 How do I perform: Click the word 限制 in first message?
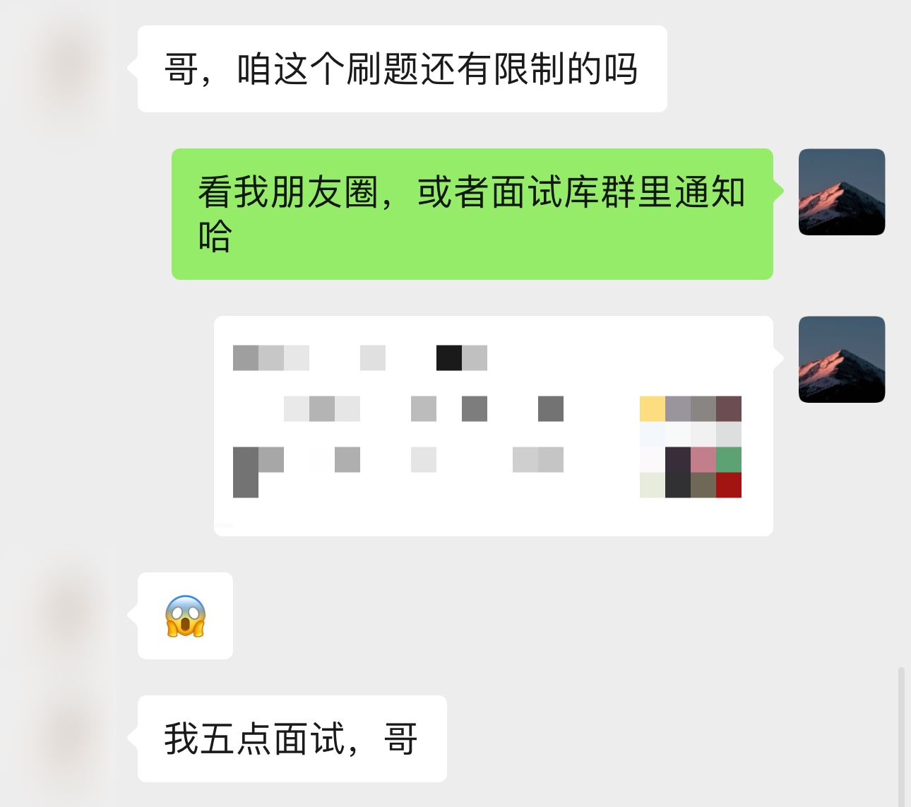530,69
